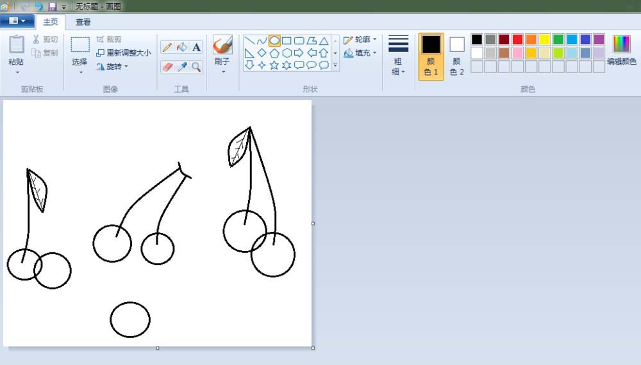Click the Undo arrow in title bar

(38, 6)
